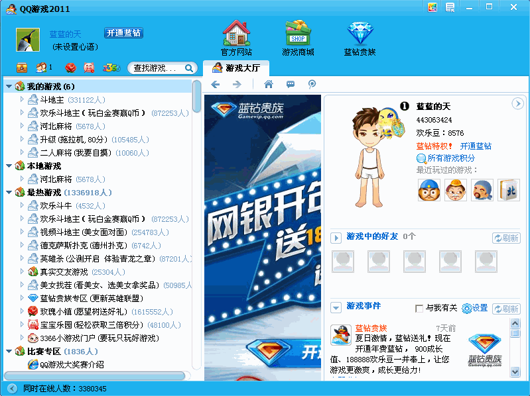Open the 开通蓝钻 link in profile panel
Viewport: 530px width, 396px height.
pyautogui.click(x=476, y=146)
